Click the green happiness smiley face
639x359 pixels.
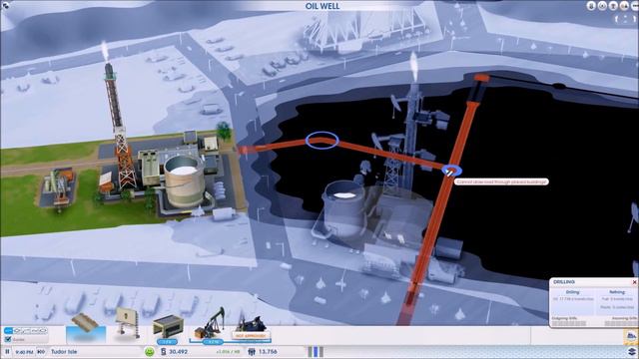click(x=150, y=352)
